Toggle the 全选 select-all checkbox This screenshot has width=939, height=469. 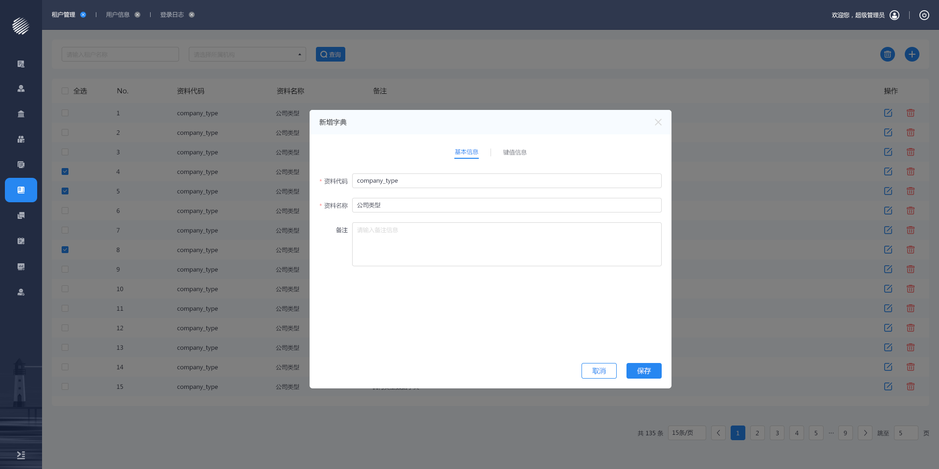pyautogui.click(x=65, y=91)
